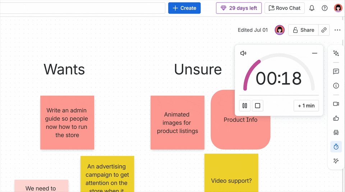Image resolution: width=345 pixels, height=192 pixels.
Task: Open the notifications bell
Action: 312,8
